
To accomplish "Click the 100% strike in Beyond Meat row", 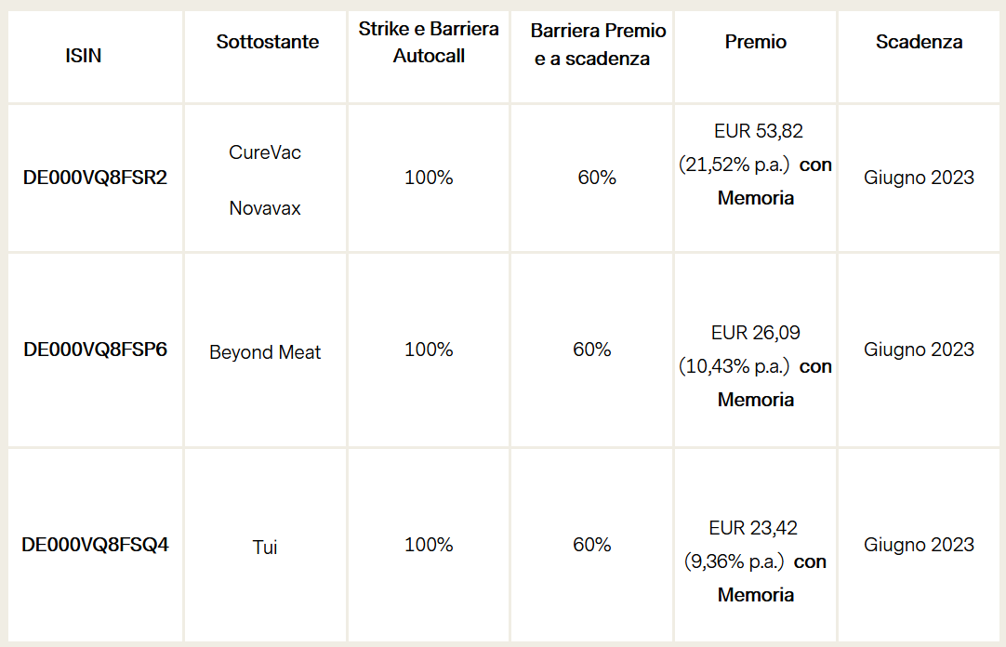I will pos(429,350).
